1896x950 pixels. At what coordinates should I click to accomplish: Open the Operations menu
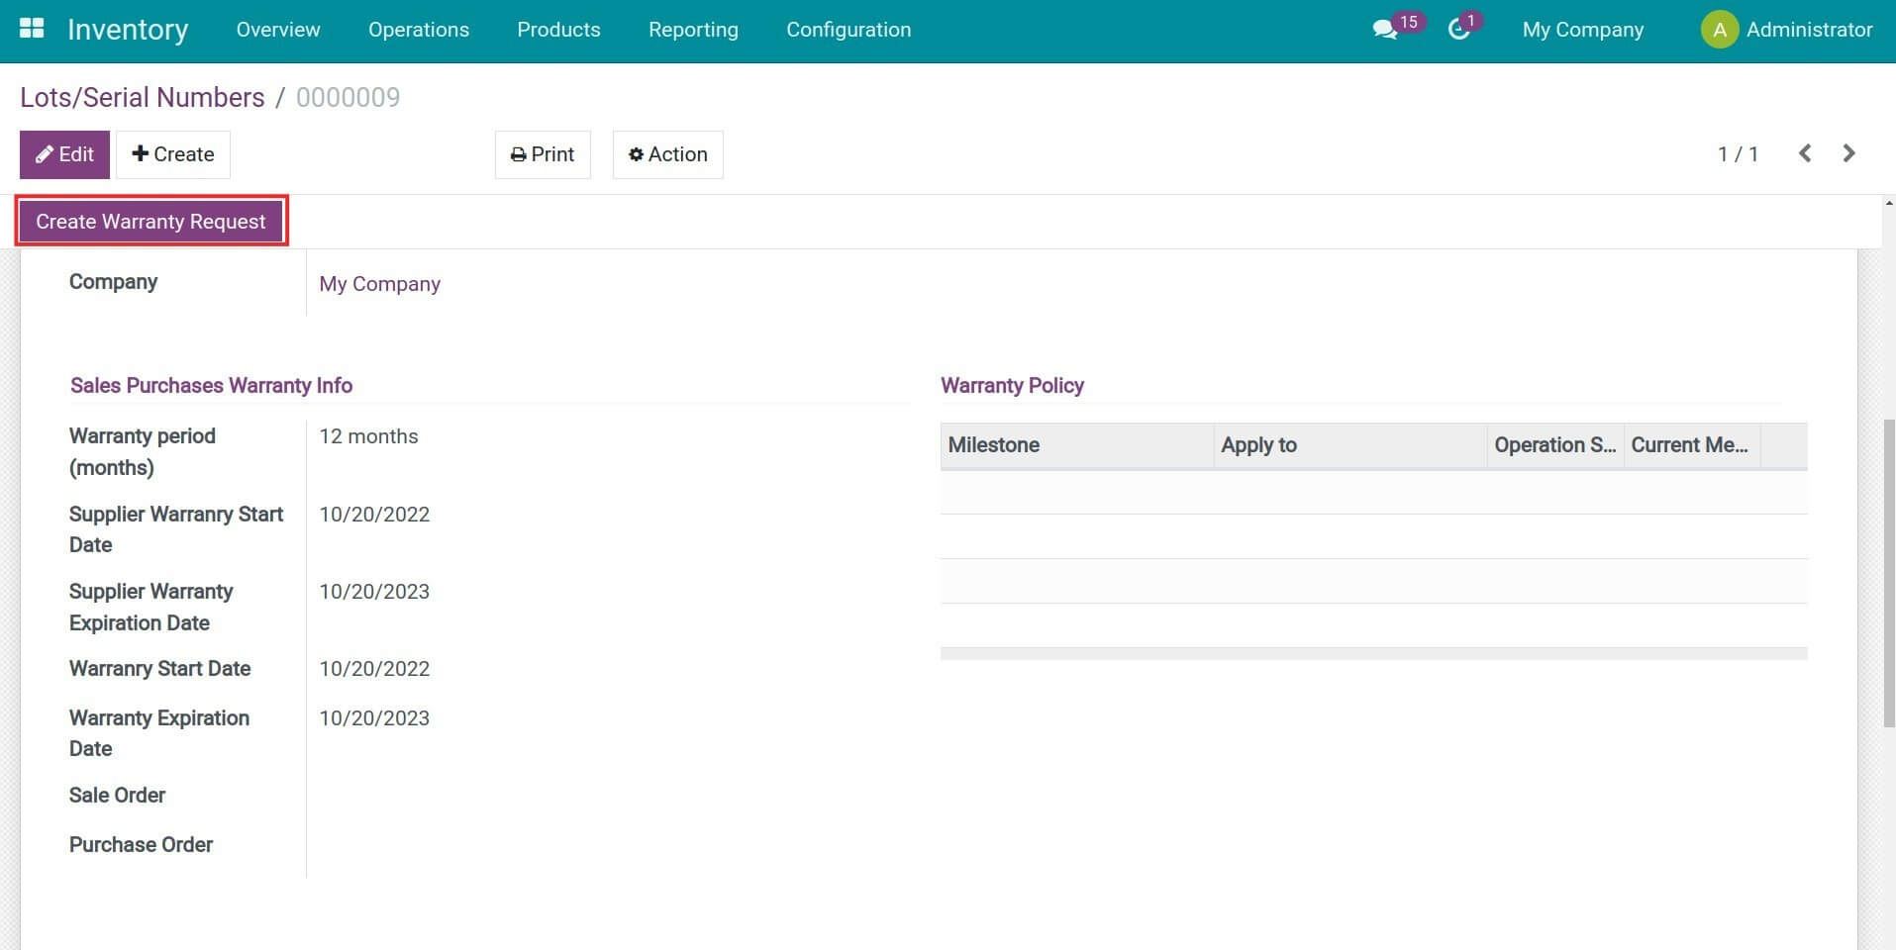(x=418, y=30)
